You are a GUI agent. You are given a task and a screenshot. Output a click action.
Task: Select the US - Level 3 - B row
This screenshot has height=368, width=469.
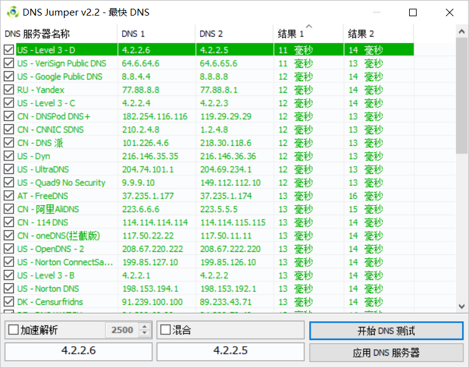pos(209,275)
